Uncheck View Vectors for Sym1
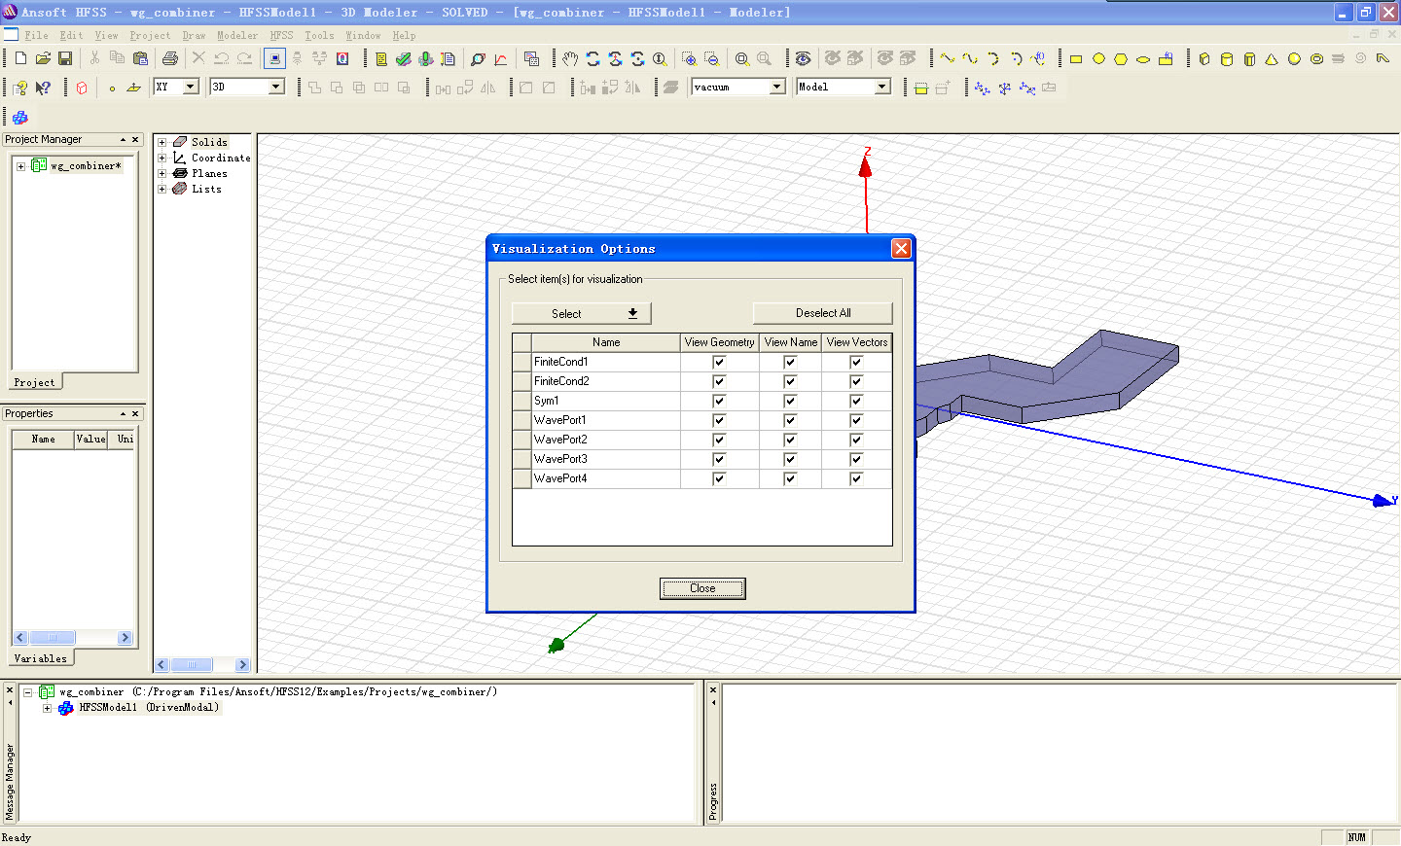The width and height of the screenshot is (1401, 846). click(x=856, y=401)
